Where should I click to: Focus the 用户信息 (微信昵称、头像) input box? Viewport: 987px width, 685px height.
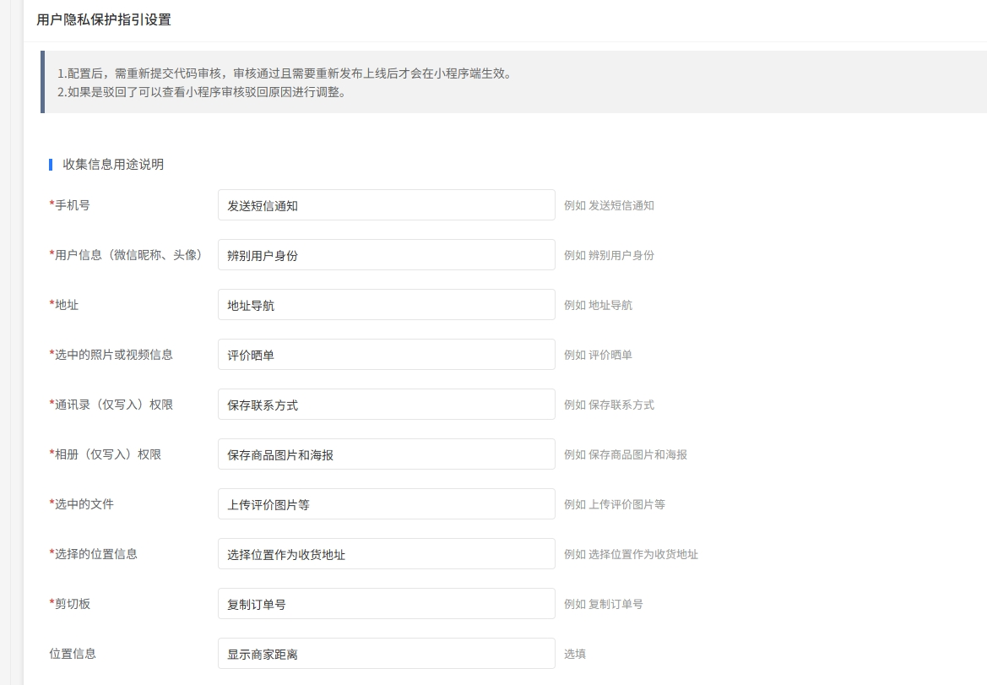point(386,255)
